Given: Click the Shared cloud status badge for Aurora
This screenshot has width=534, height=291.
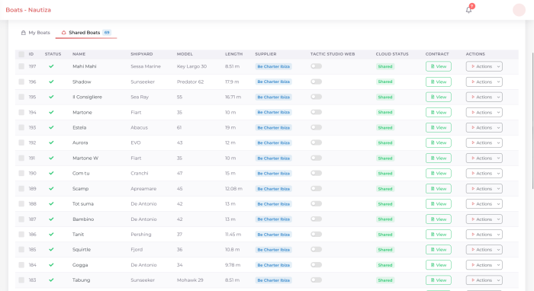Looking at the screenshot, I should pyautogui.click(x=385, y=142).
